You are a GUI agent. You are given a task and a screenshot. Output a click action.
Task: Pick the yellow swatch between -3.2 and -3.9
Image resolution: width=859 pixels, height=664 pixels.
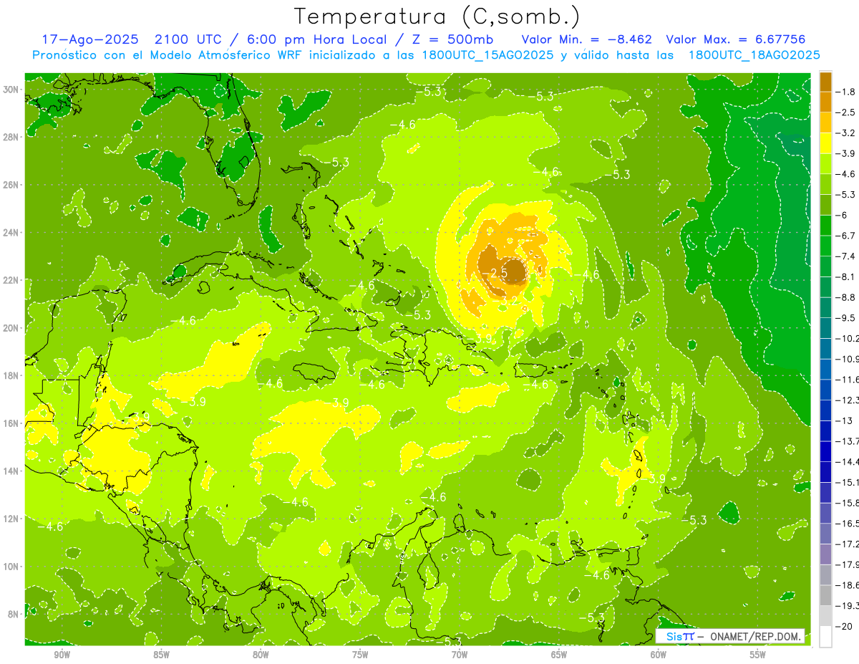pyautogui.click(x=825, y=143)
